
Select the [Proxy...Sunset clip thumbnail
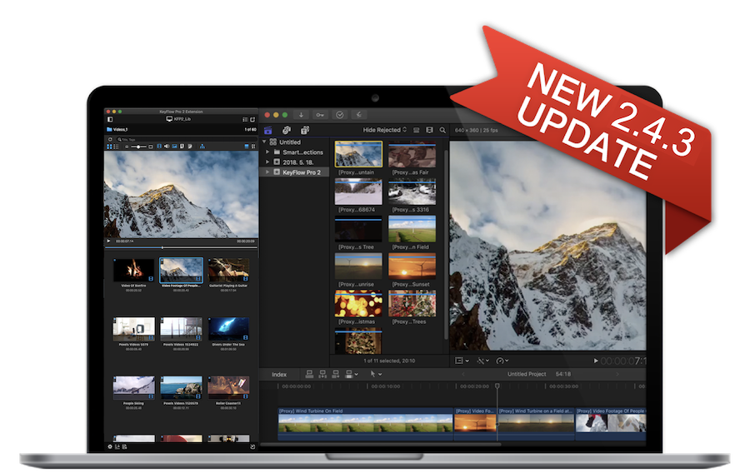point(412,266)
